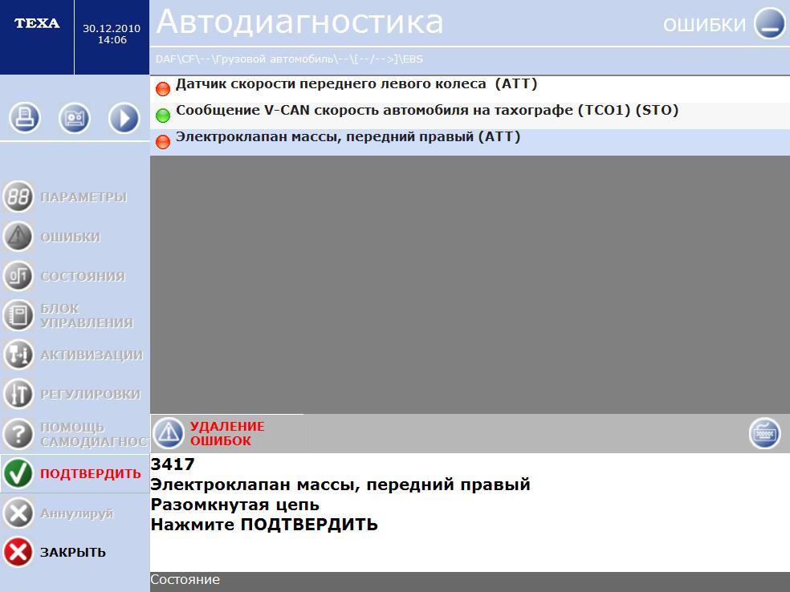Click the Аннулируй label
The height and width of the screenshot is (592, 790).
77,513
